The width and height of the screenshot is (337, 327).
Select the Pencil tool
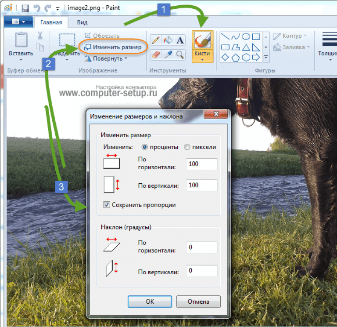(156, 40)
